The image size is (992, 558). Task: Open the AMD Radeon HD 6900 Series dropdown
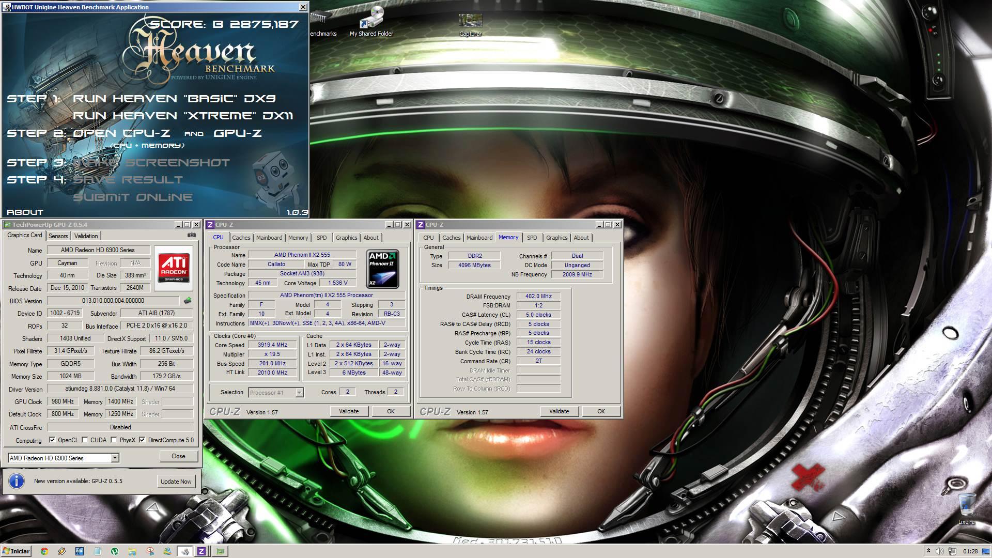[x=64, y=458]
